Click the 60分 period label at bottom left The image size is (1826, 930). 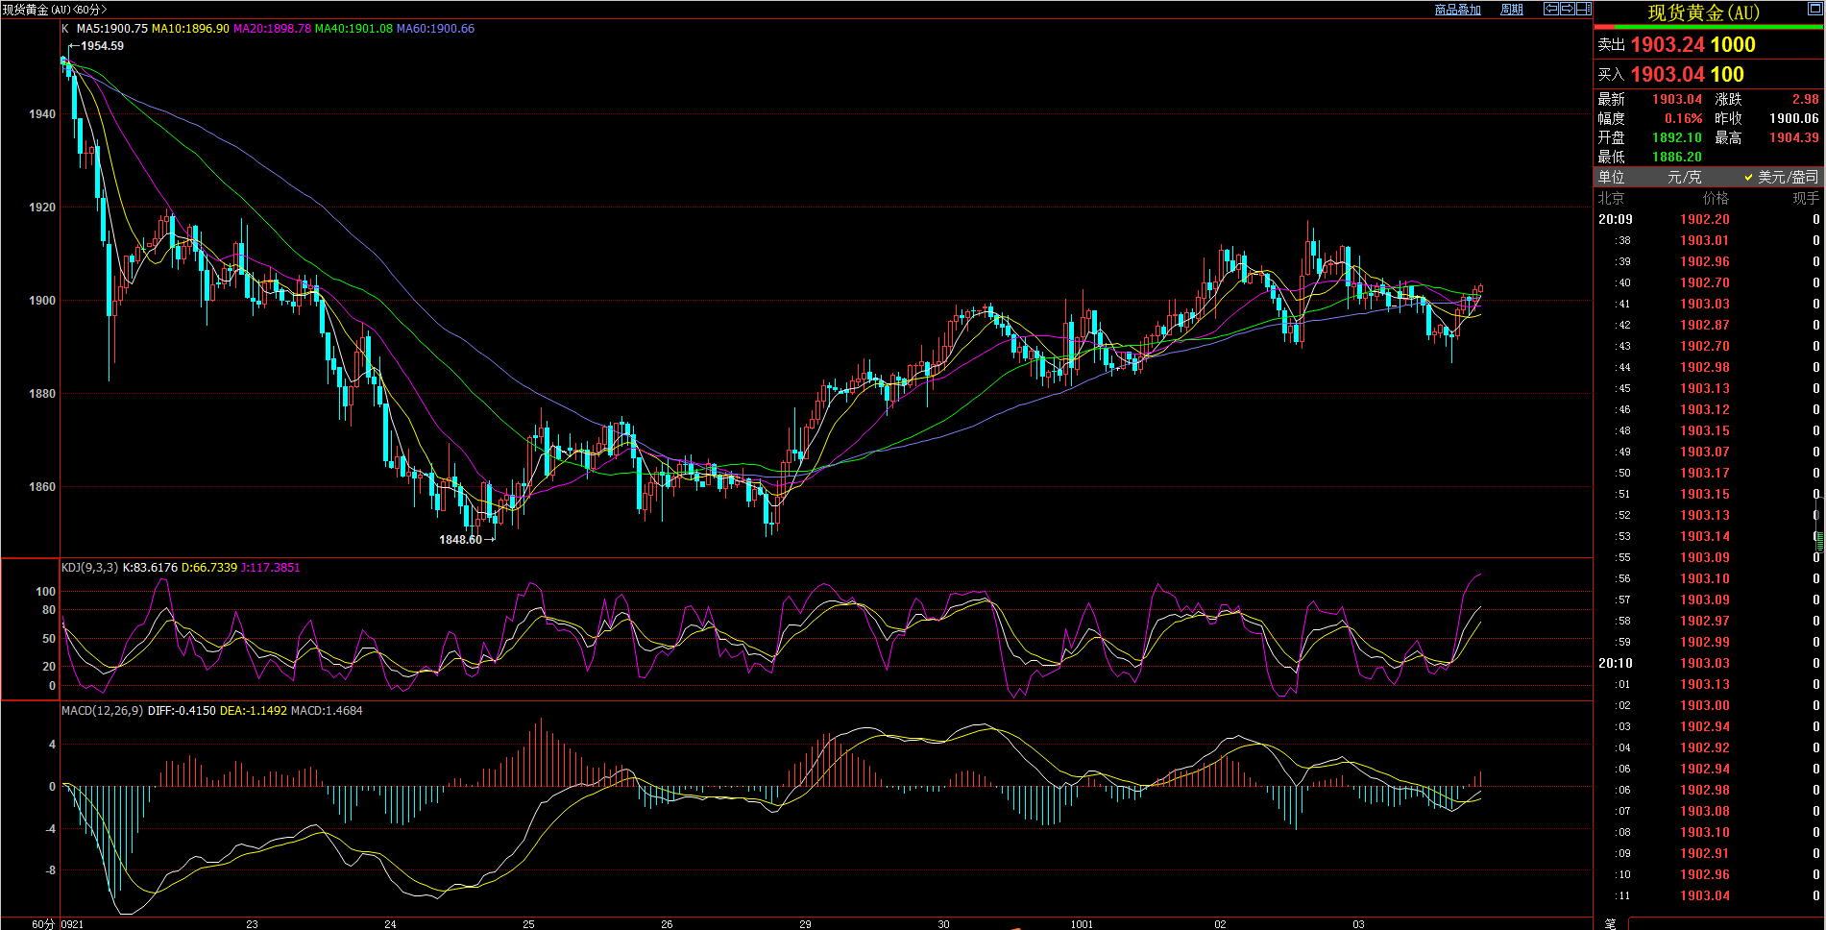tap(43, 923)
